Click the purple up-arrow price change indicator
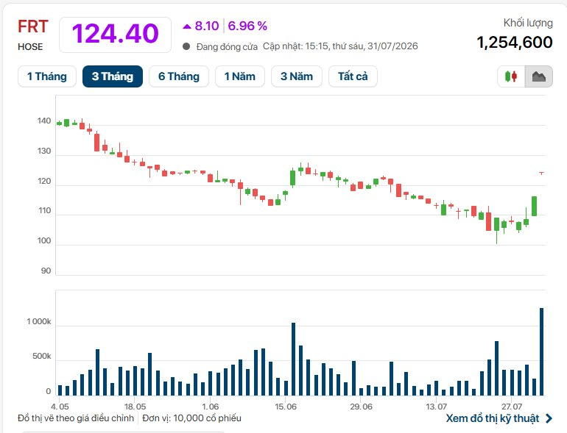This screenshot has height=433, width=567. [186, 26]
